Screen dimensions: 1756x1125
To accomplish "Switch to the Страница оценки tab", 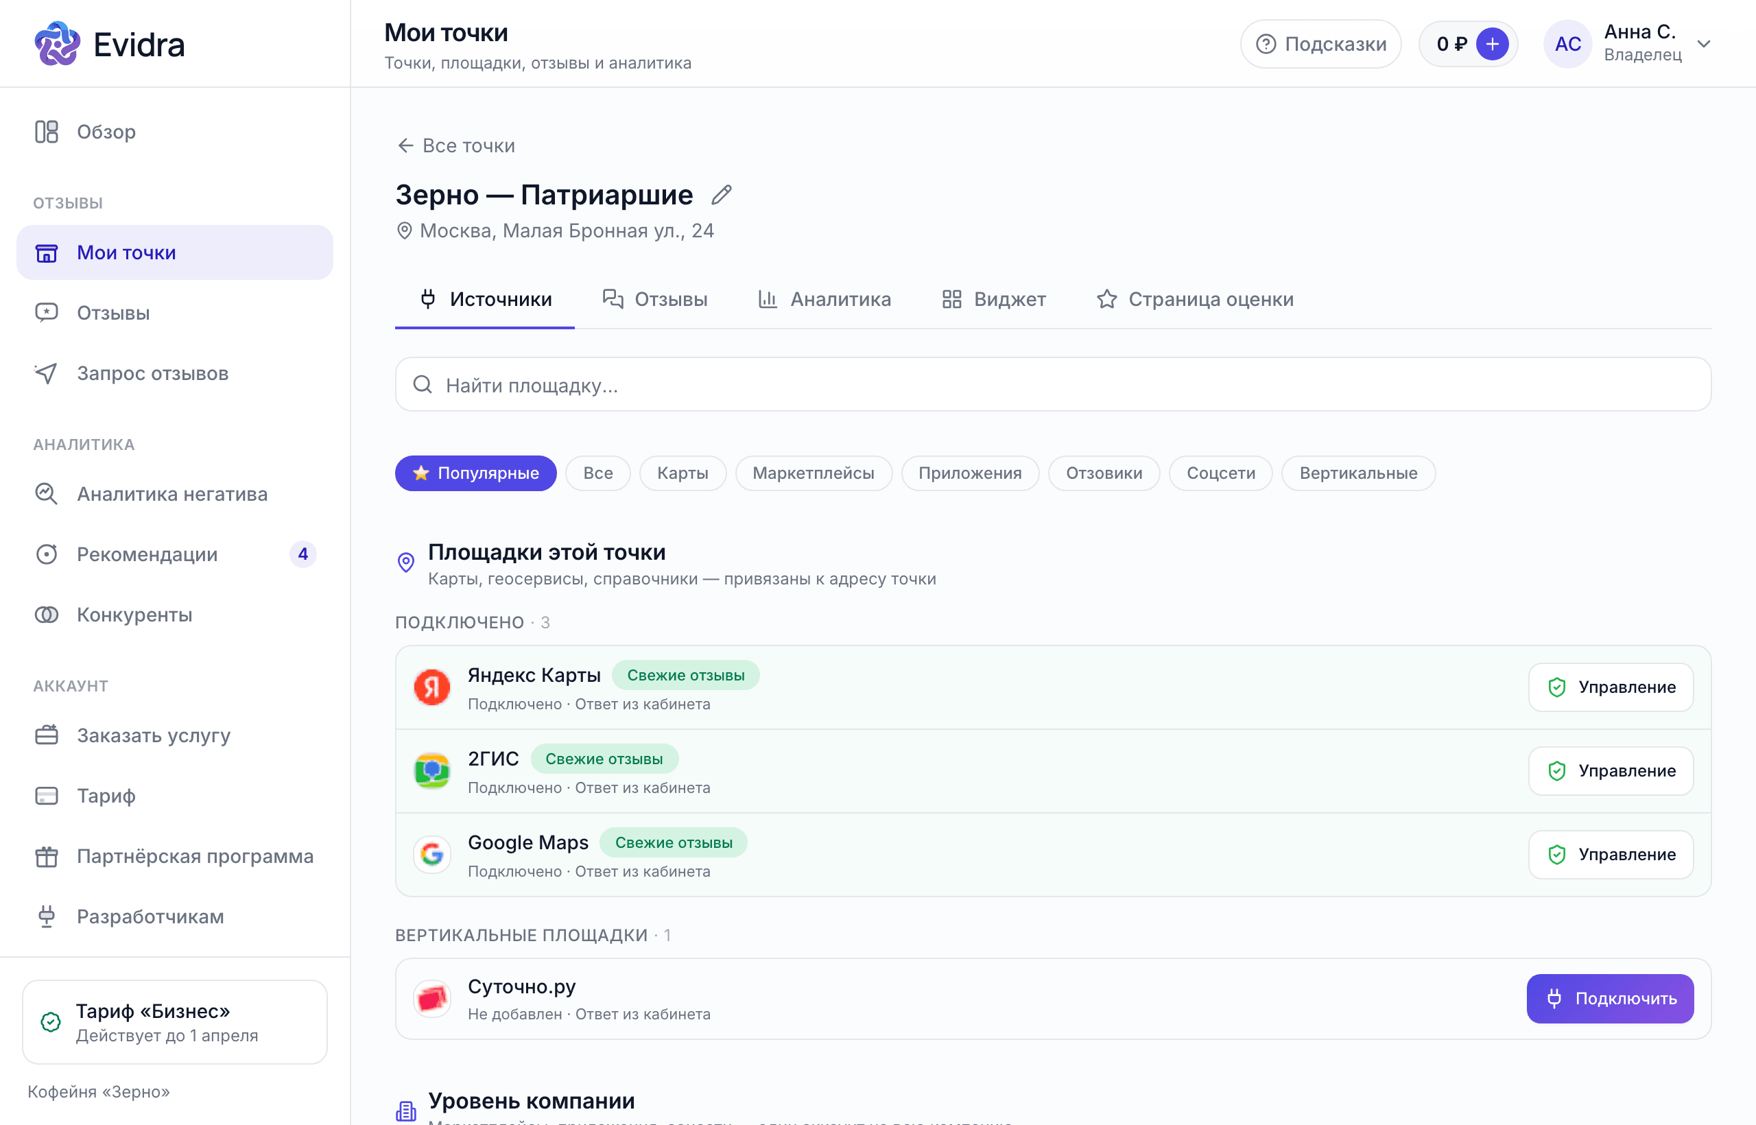I will pyautogui.click(x=1194, y=300).
